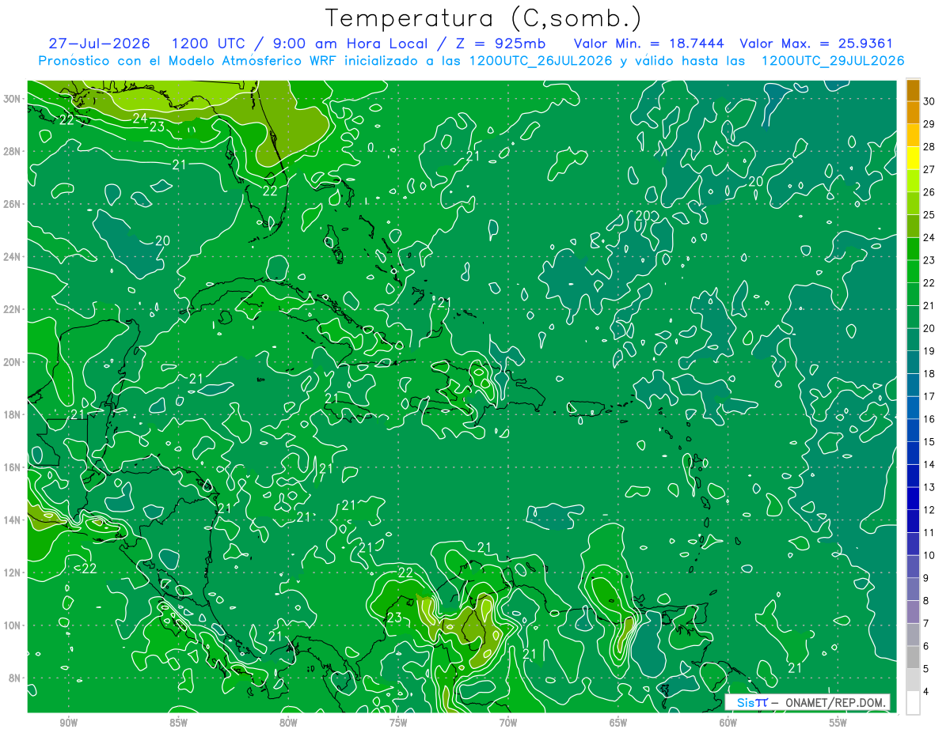Click the longitude axis label '90W'

click(69, 724)
